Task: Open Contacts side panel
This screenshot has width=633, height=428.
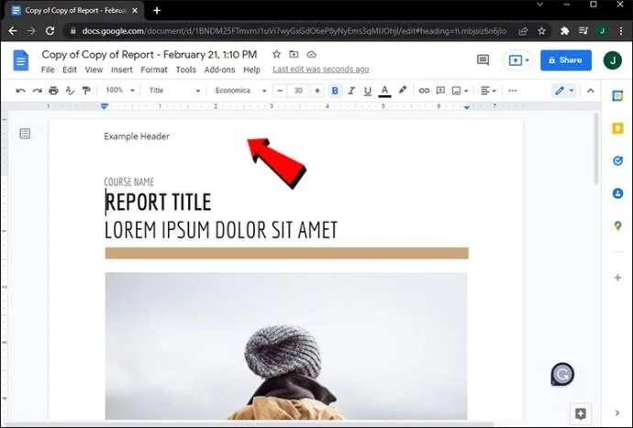Action: 617,193
